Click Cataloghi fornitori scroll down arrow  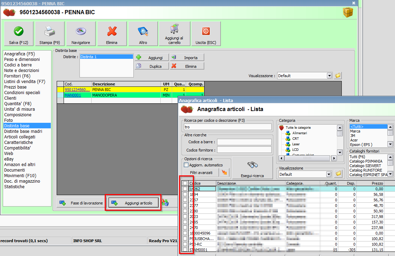click(390, 174)
